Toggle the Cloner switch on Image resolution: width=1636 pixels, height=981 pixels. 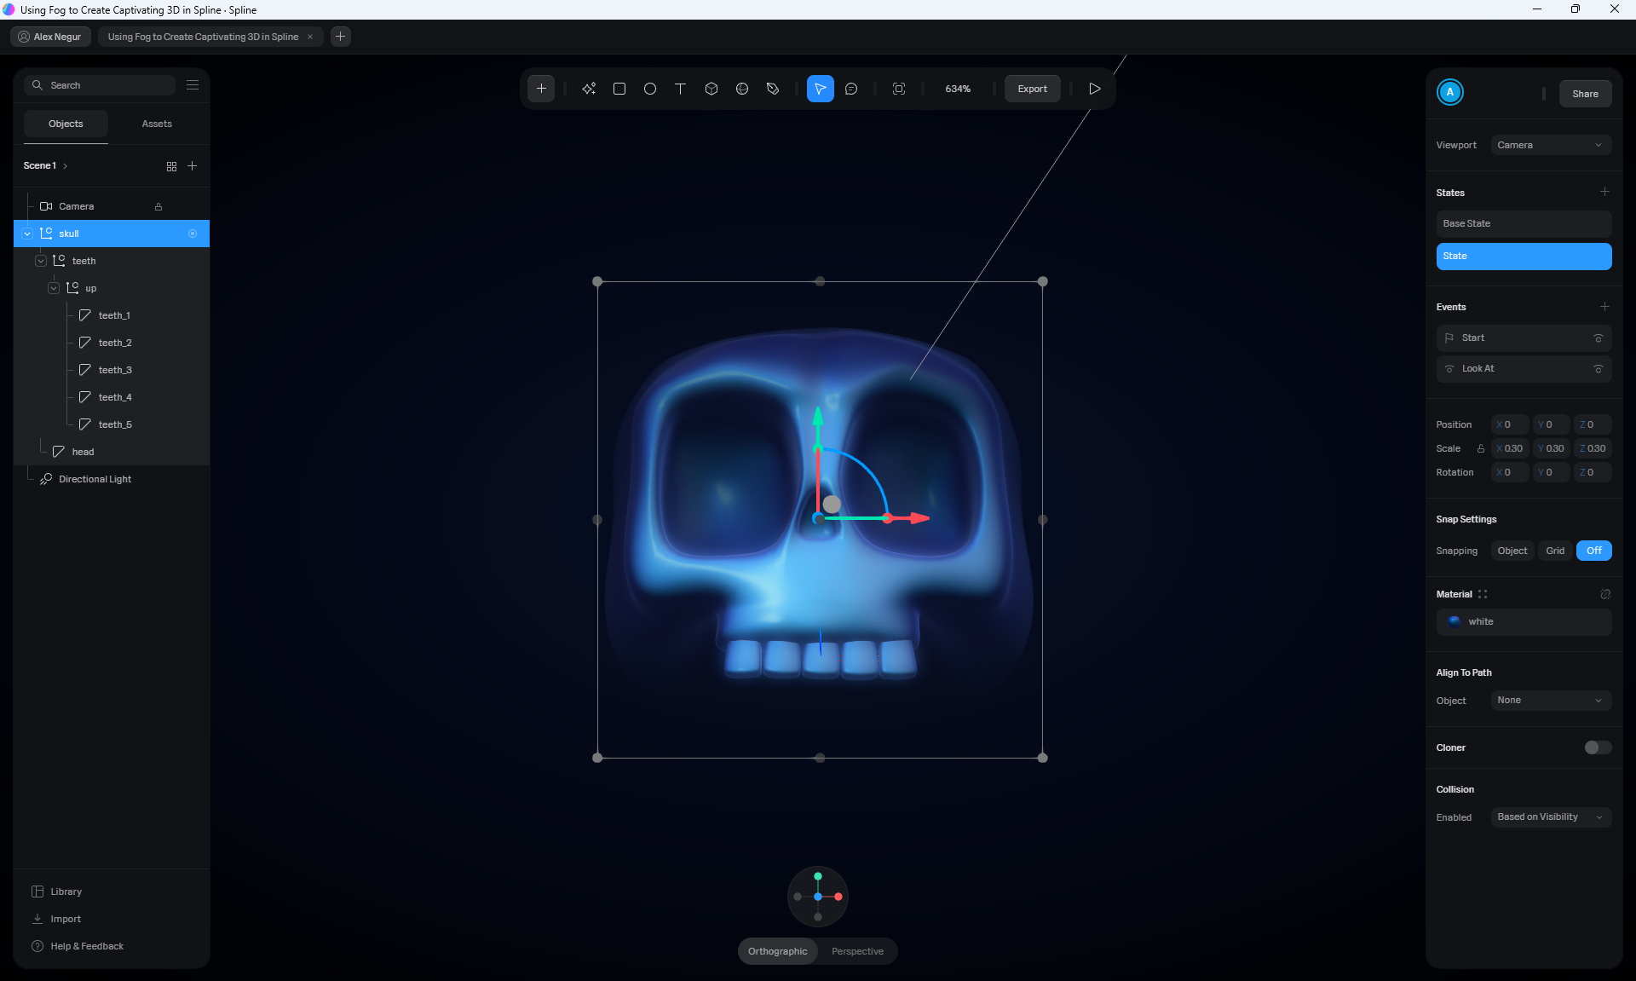pyautogui.click(x=1597, y=747)
